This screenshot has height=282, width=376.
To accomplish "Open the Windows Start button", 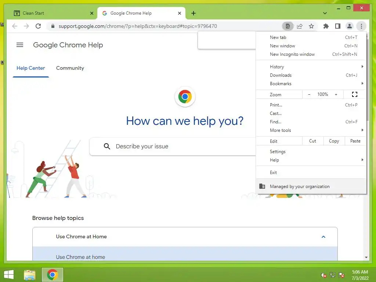I will [x=9, y=275].
